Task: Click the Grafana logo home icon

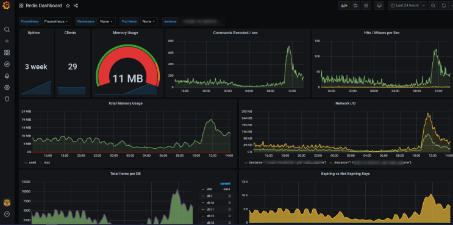Action: [6, 5]
